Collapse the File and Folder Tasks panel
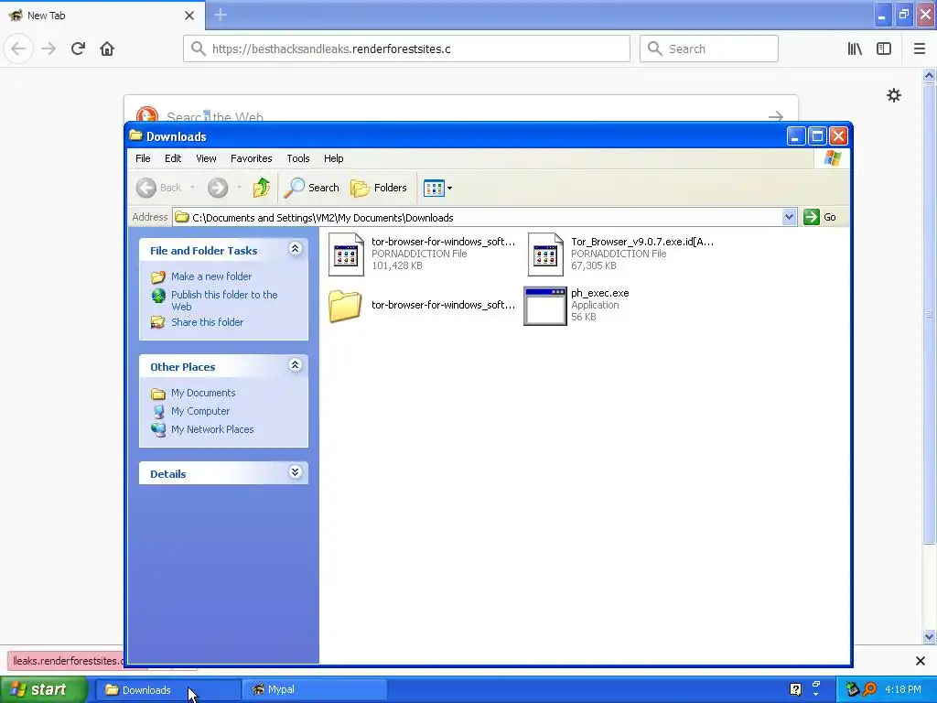Viewport: 937px width, 703px height. click(x=296, y=249)
